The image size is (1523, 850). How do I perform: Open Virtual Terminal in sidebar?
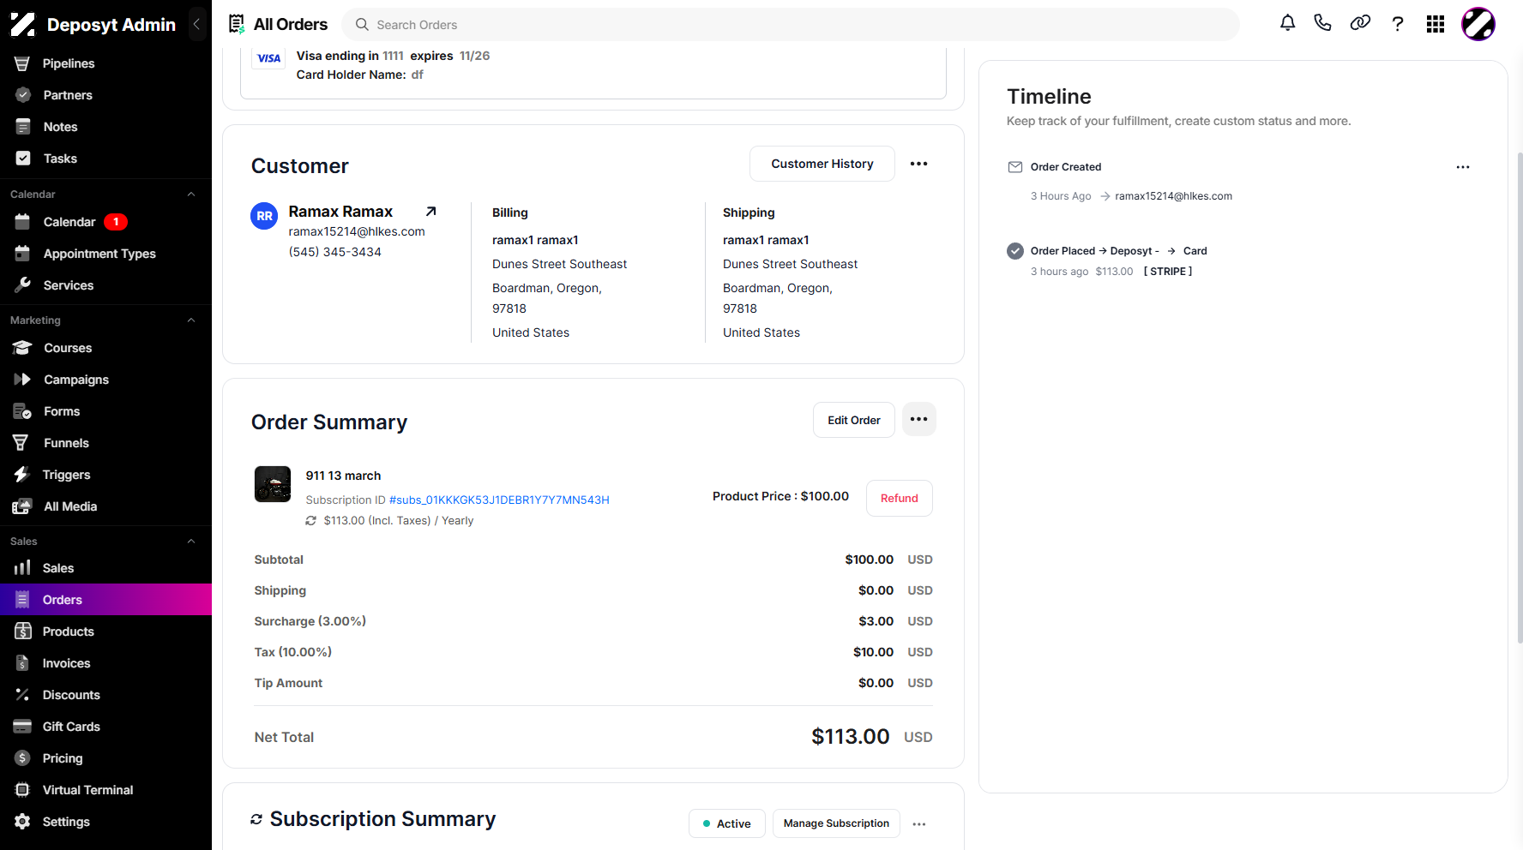(105, 790)
